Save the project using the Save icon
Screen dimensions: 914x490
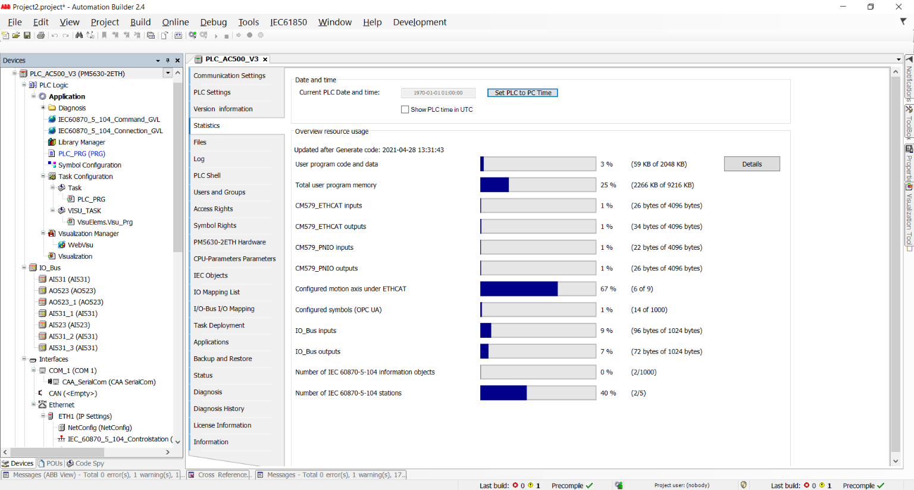click(27, 35)
